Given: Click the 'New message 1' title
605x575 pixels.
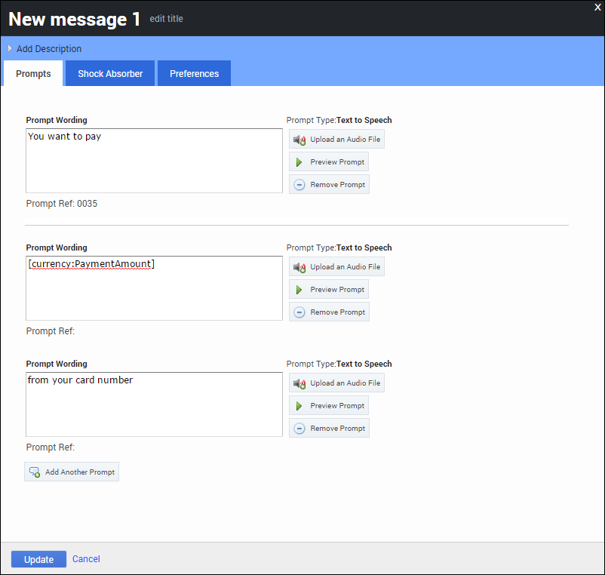Looking at the screenshot, I should click(x=75, y=19).
